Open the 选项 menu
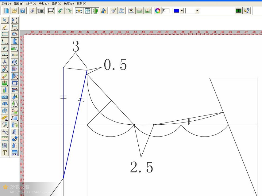 [x=69, y=3]
